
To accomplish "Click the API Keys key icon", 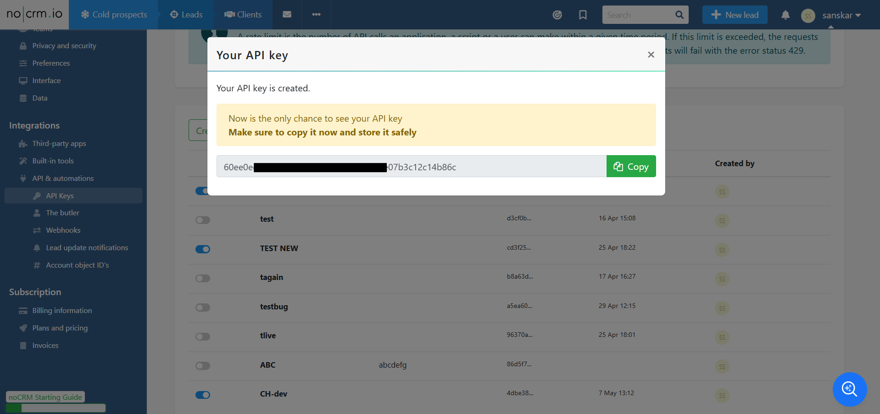I will click(37, 196).
